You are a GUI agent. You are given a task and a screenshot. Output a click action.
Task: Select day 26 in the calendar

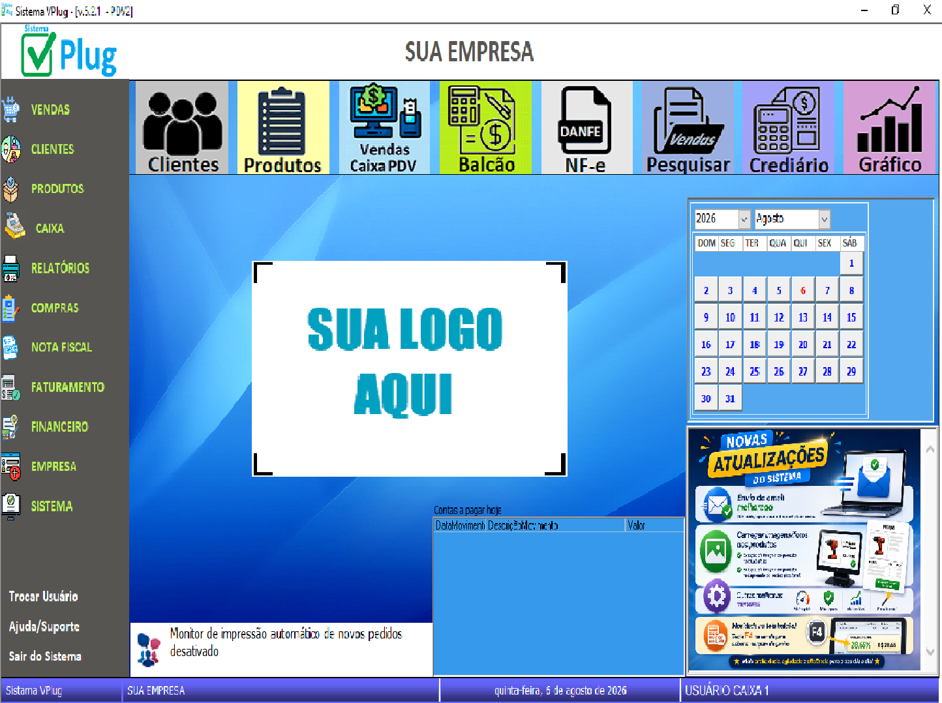(779, 372)
